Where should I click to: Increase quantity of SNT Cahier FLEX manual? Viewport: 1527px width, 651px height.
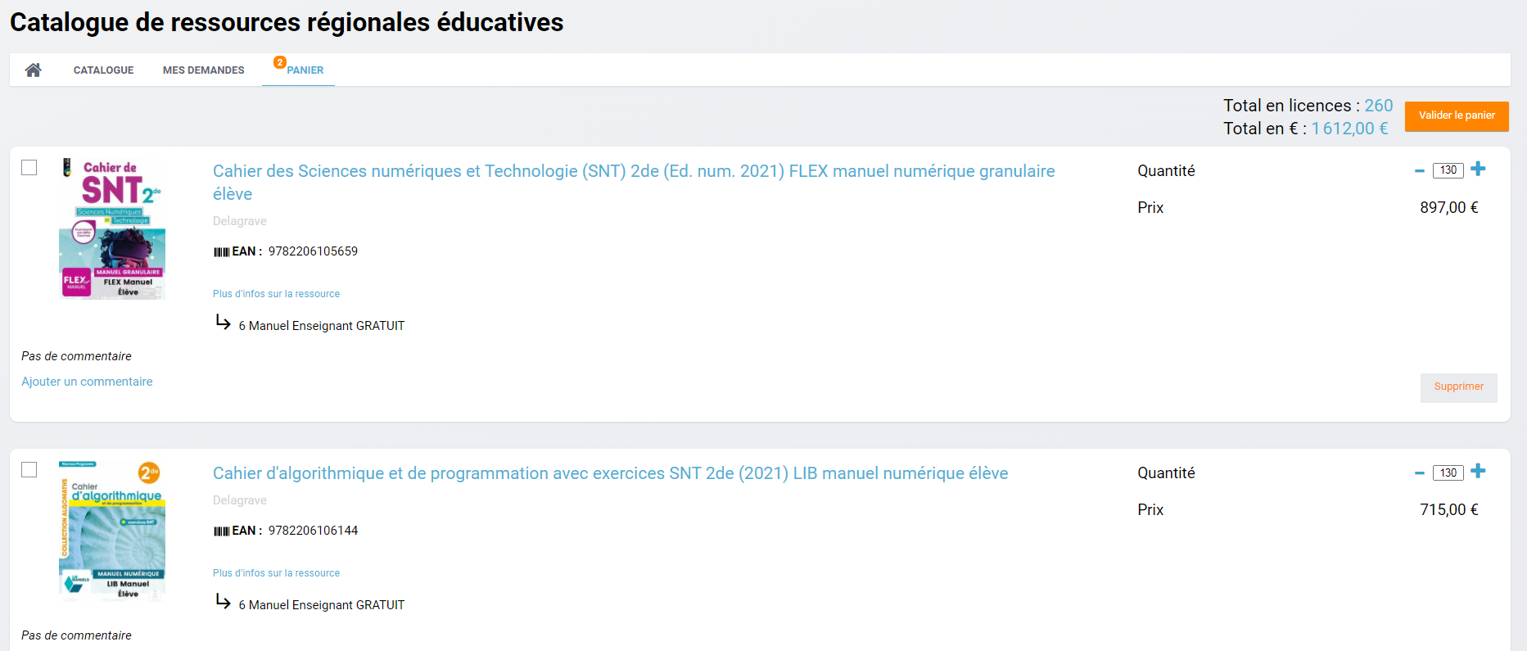pyautogui.click(x=1478, y=170)
